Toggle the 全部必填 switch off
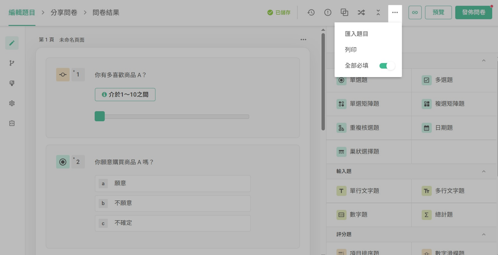498x255 pixels. (x=387, y=66)
